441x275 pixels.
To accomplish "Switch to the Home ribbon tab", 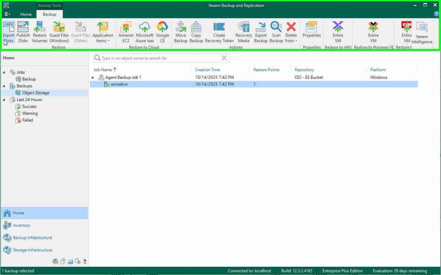I will pyautogui.click(x=26, y=14).
